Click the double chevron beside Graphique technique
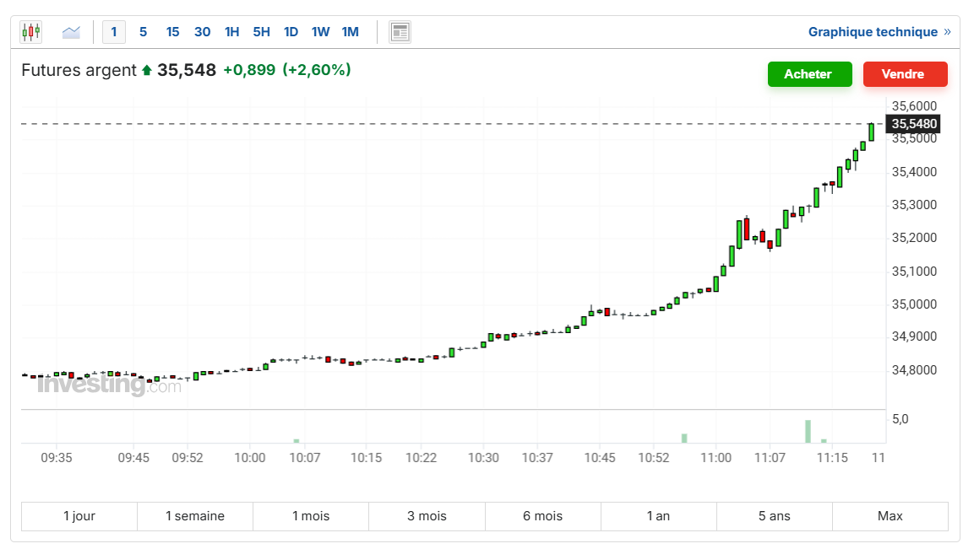 pyautogui.click(x=947, y=32)
